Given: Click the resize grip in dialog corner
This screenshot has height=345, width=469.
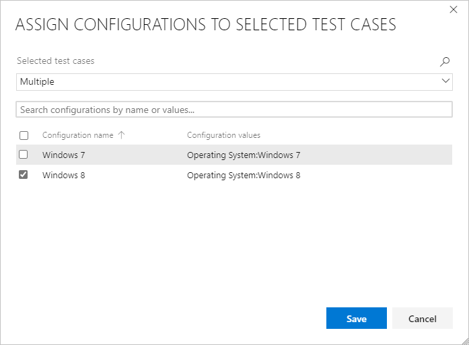Looking at the screenshot, I should [464, 340].
